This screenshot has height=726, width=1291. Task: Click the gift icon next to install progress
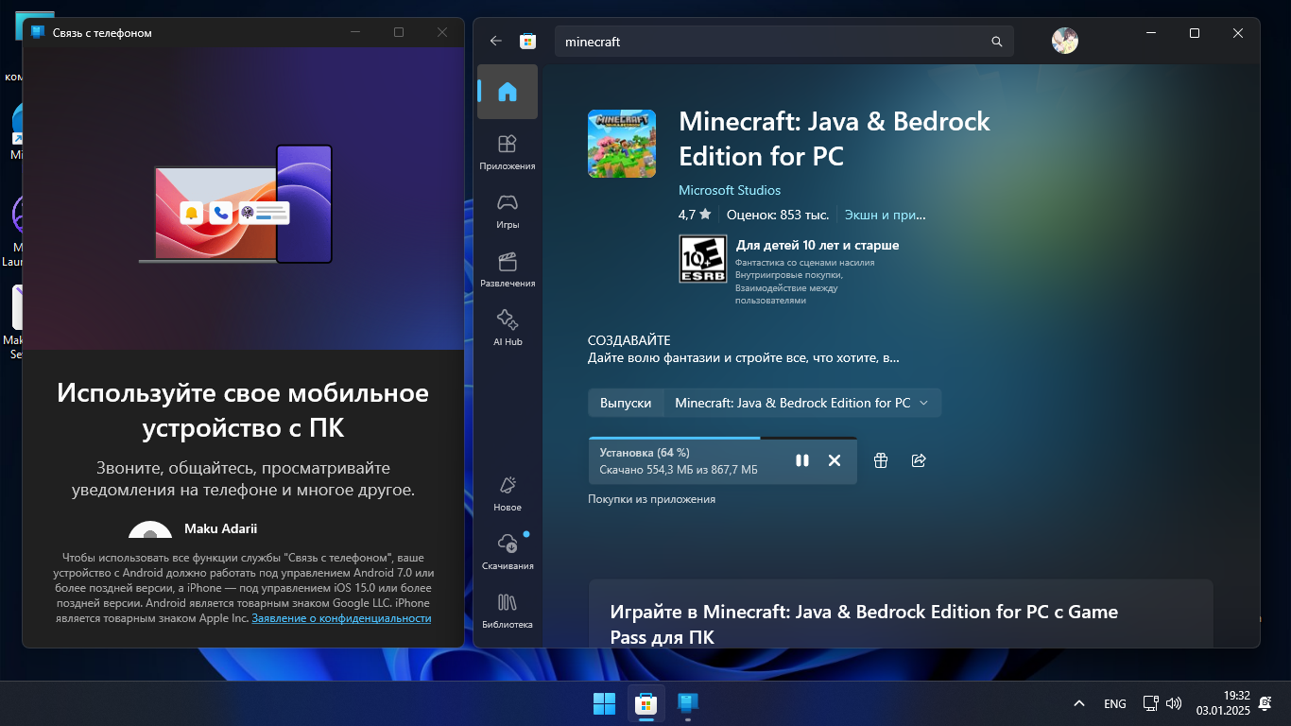point(881,460)
